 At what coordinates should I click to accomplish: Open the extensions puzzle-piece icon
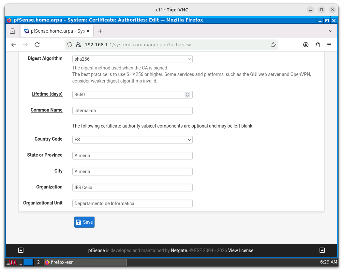tap(318, 45)
